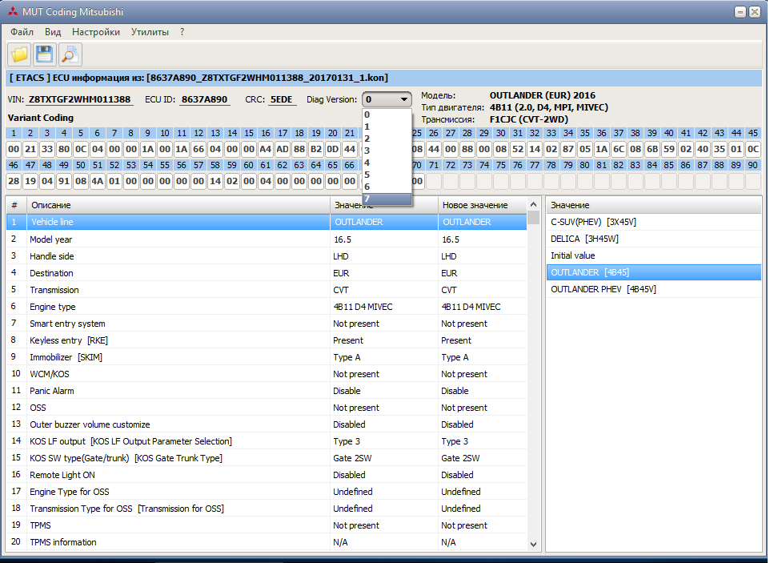Click the # column header

click(16, 205)
